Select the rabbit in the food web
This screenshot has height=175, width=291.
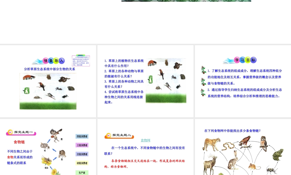tap(233, 160)
